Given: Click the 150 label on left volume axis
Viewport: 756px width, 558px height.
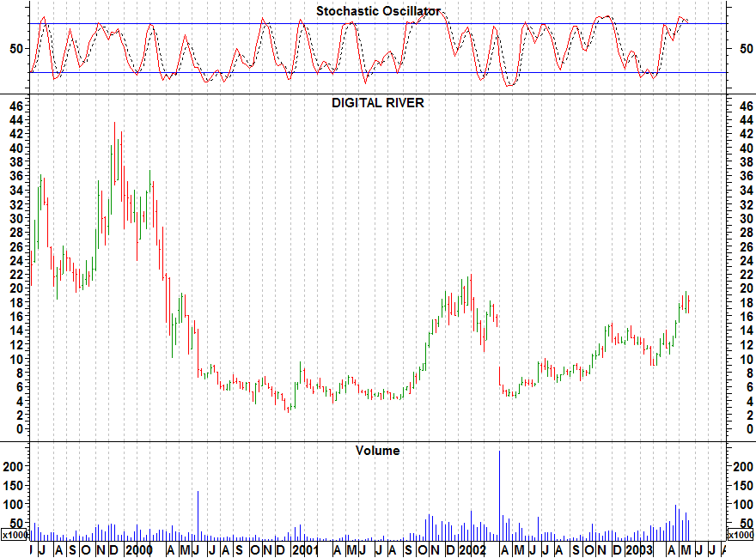Looking at the screenshot, I should [x=13, y=486].
